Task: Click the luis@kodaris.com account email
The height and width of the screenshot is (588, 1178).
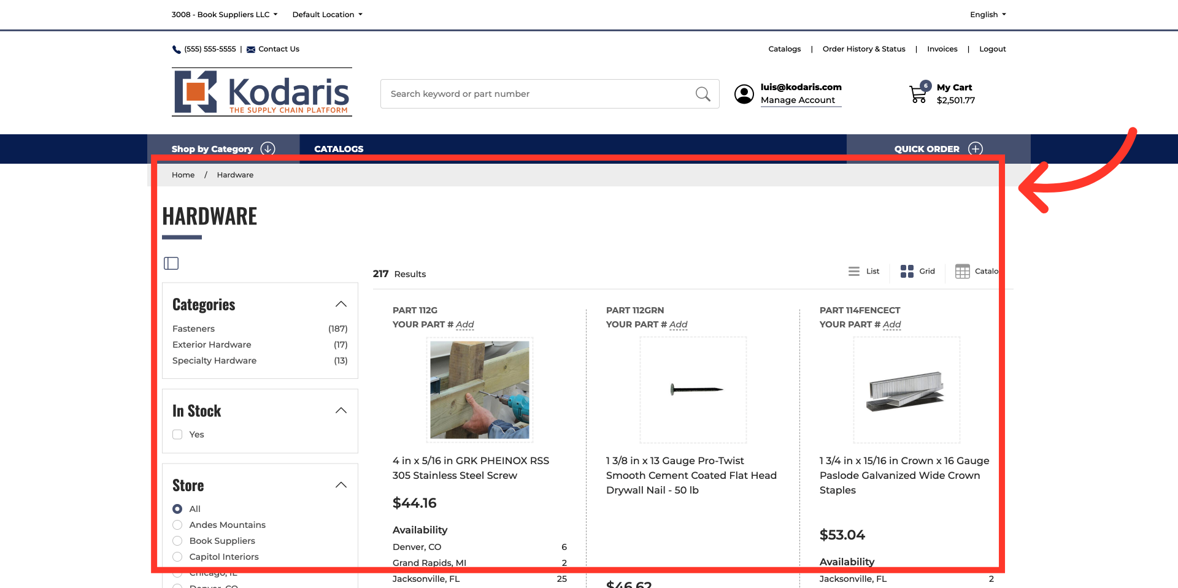Action: click(x=801, y=87)
